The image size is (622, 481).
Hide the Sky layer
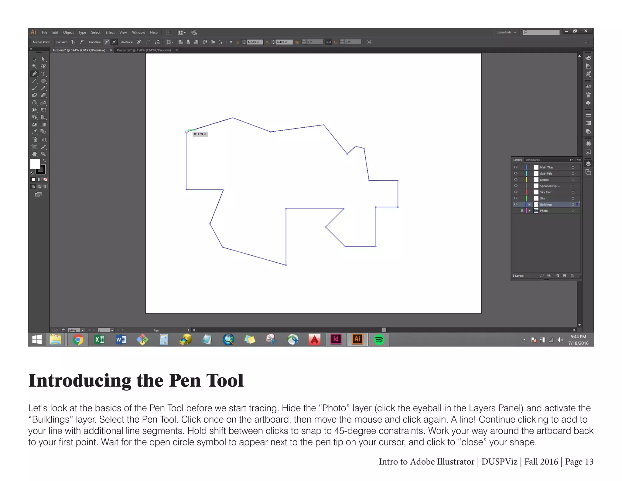pyautogui.click(x=516, y=198)
